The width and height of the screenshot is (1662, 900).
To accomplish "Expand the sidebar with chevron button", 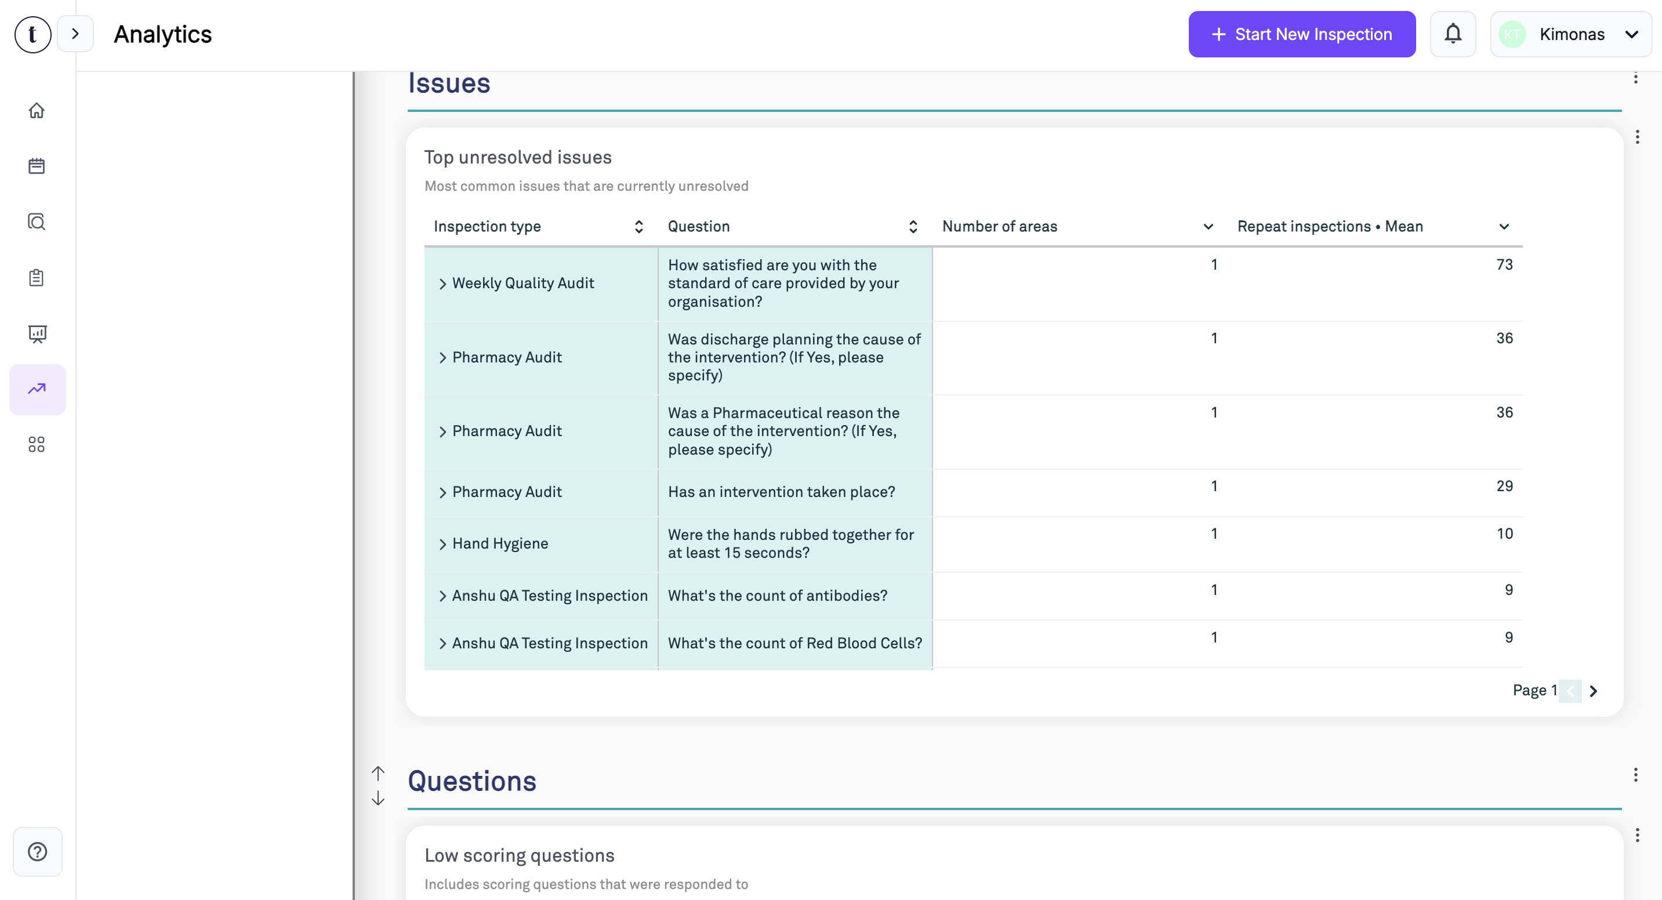I will pos(75,34).
